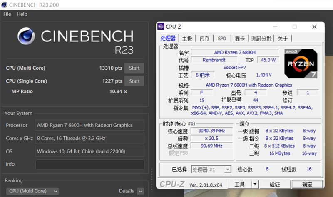Switch to the 測試分數 tab in CPU-Z
Viewport: 333px width, 197px height.
pos(261,39)
